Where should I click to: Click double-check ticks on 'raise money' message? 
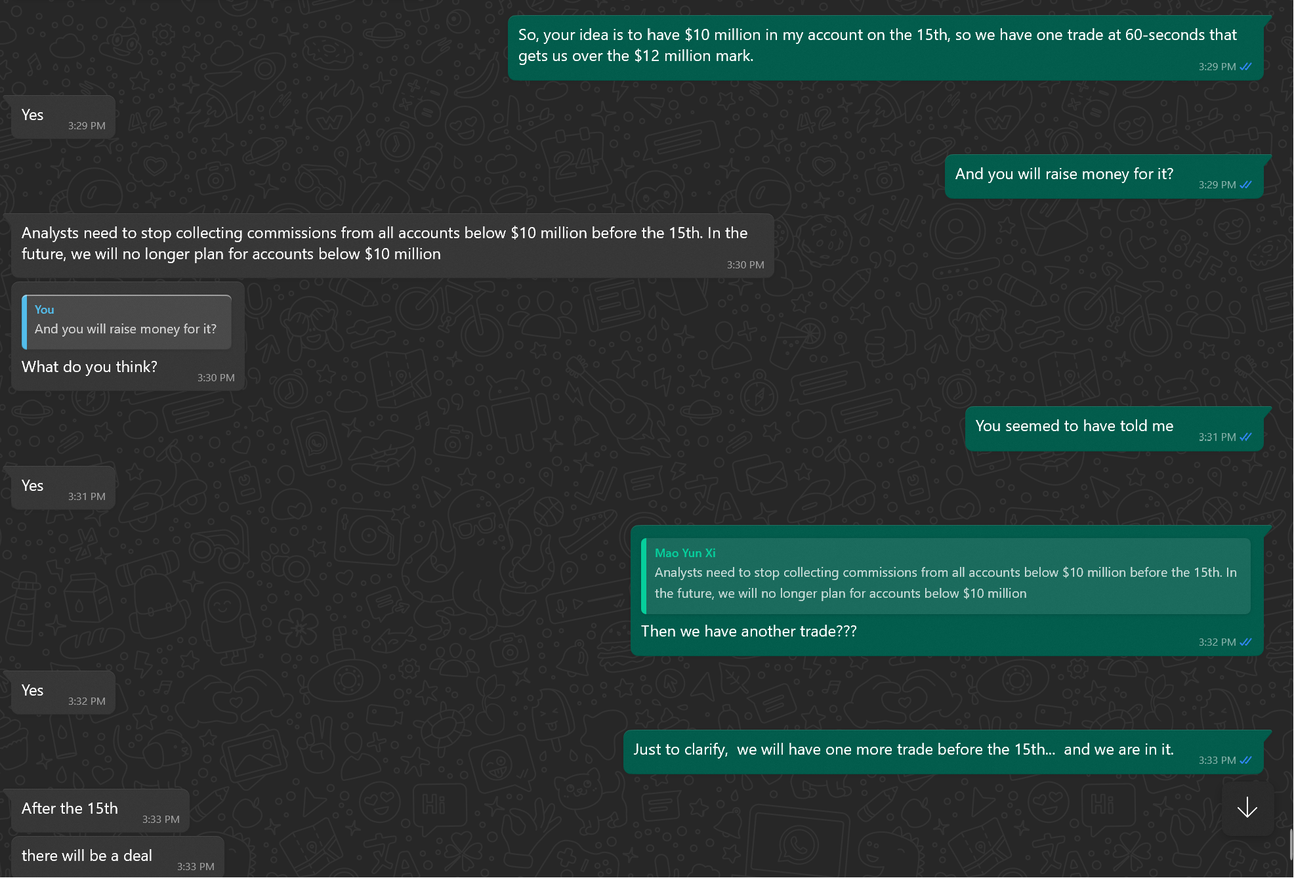pos(1245,185)
